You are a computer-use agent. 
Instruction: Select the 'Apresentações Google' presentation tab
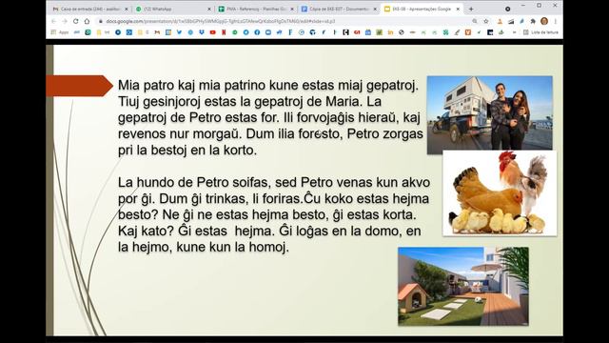(422, 9)
